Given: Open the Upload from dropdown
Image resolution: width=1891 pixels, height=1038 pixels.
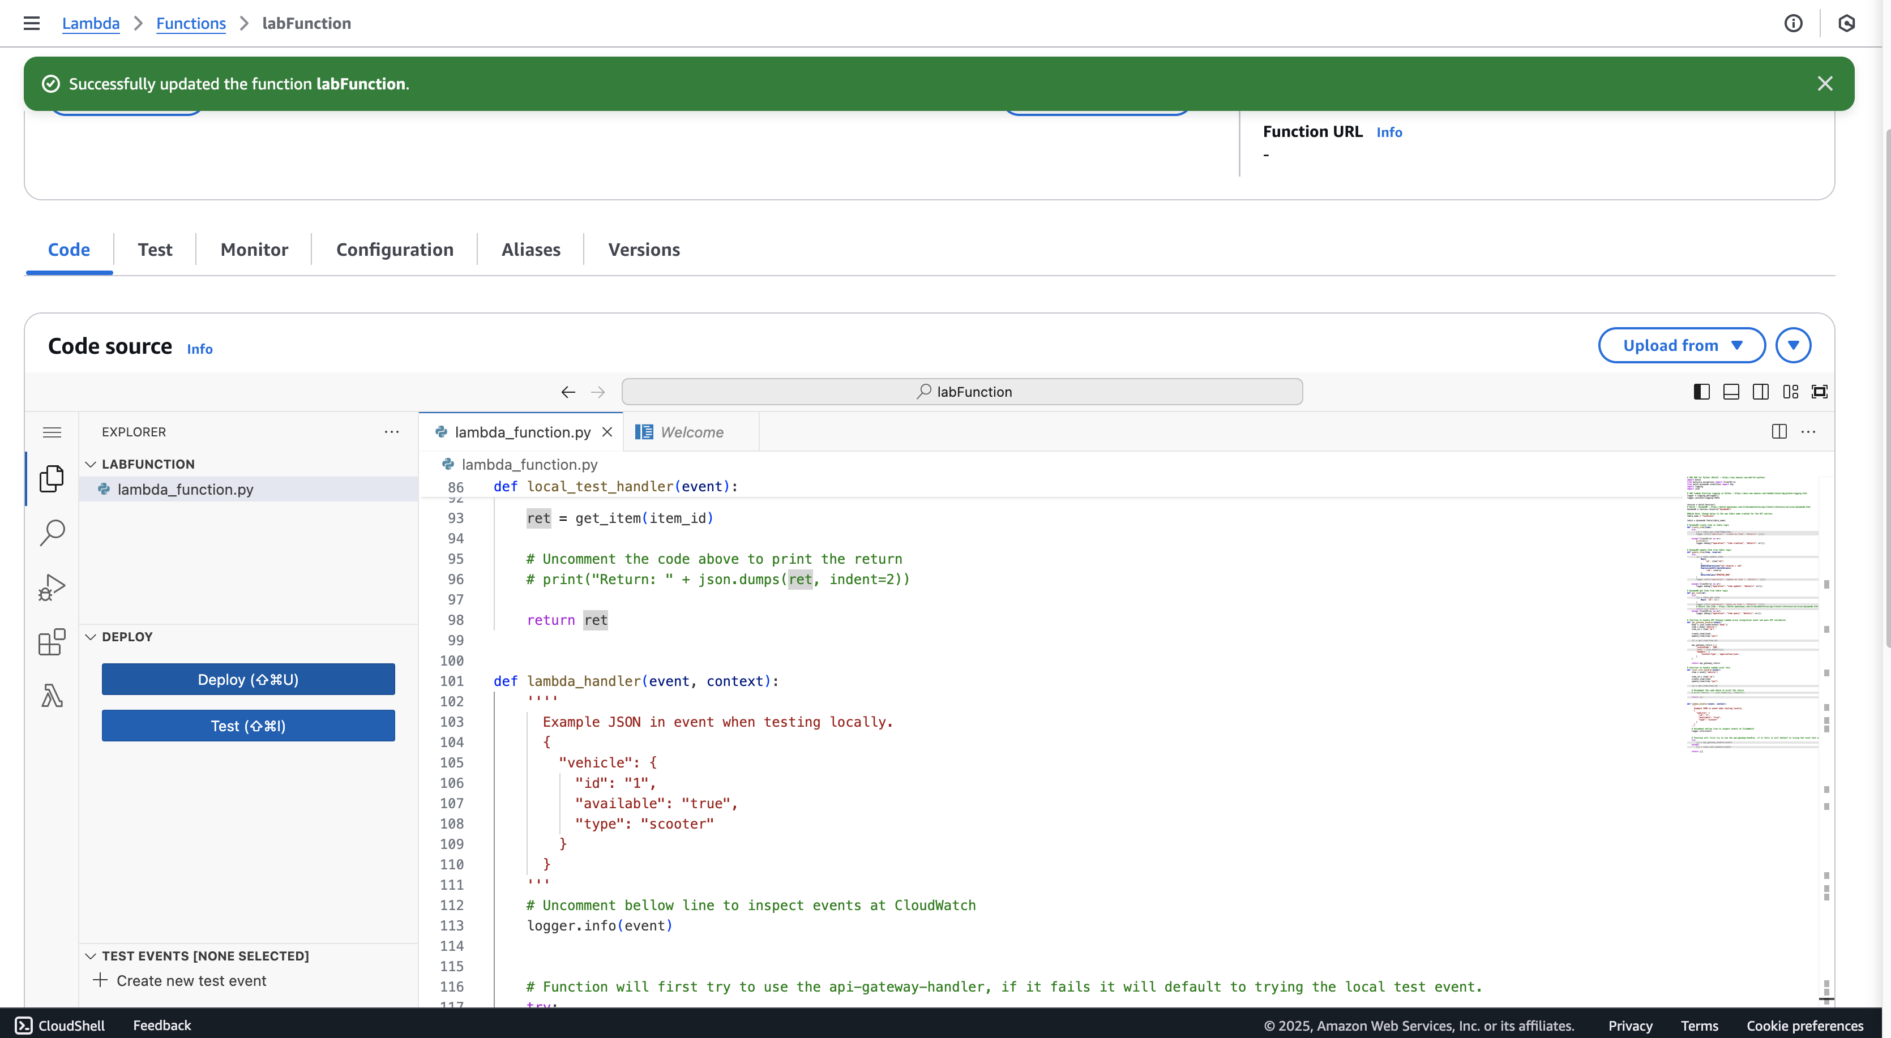Looking at the screenshot, I should (1682, 345).
